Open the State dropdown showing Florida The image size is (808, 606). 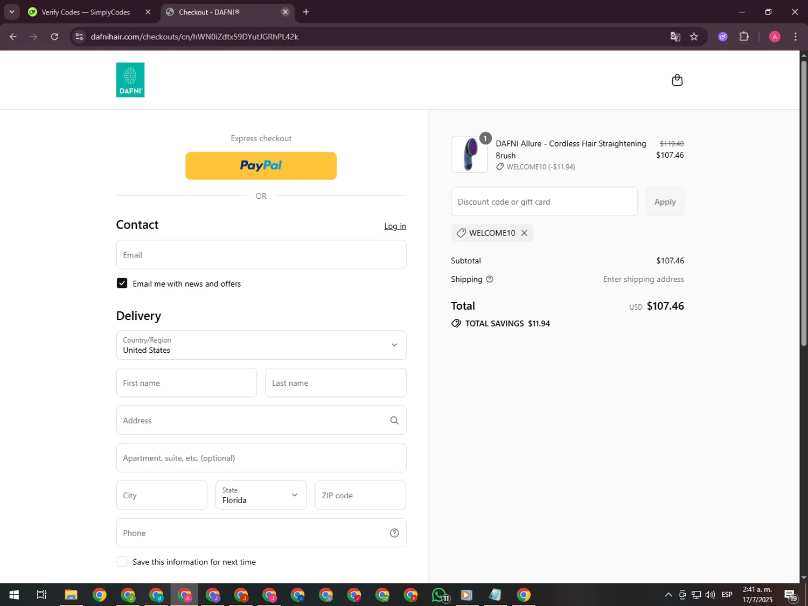click(x=261, y=495)
